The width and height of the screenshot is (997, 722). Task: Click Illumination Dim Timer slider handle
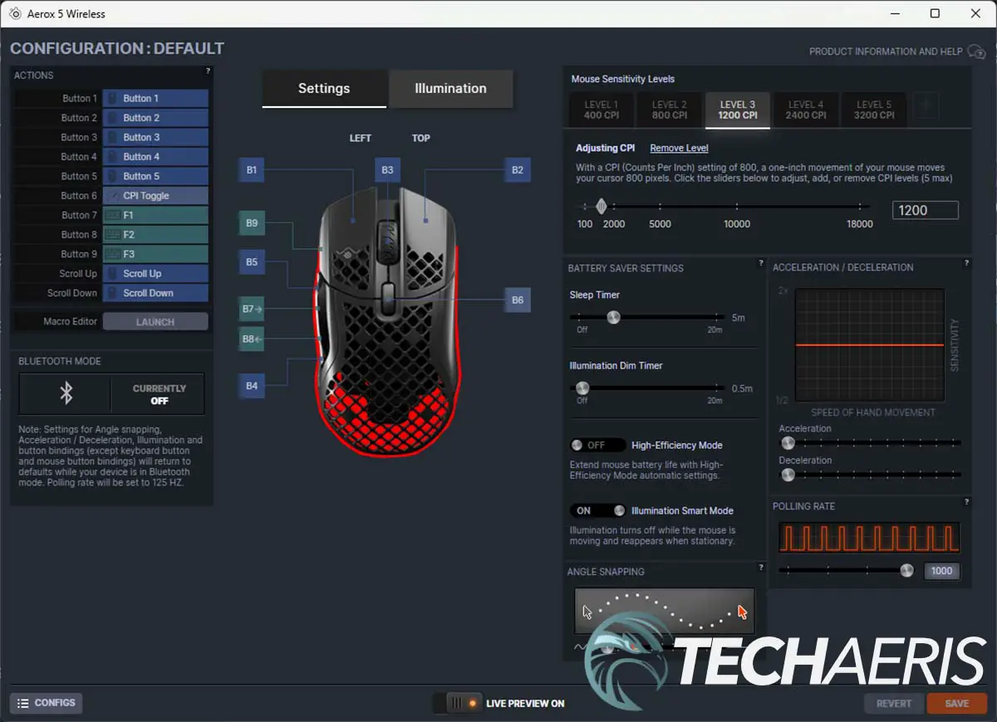[582, 388]
